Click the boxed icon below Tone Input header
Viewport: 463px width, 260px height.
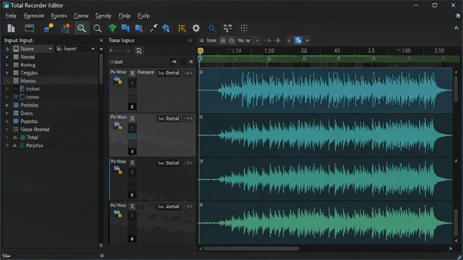point(139,51)
